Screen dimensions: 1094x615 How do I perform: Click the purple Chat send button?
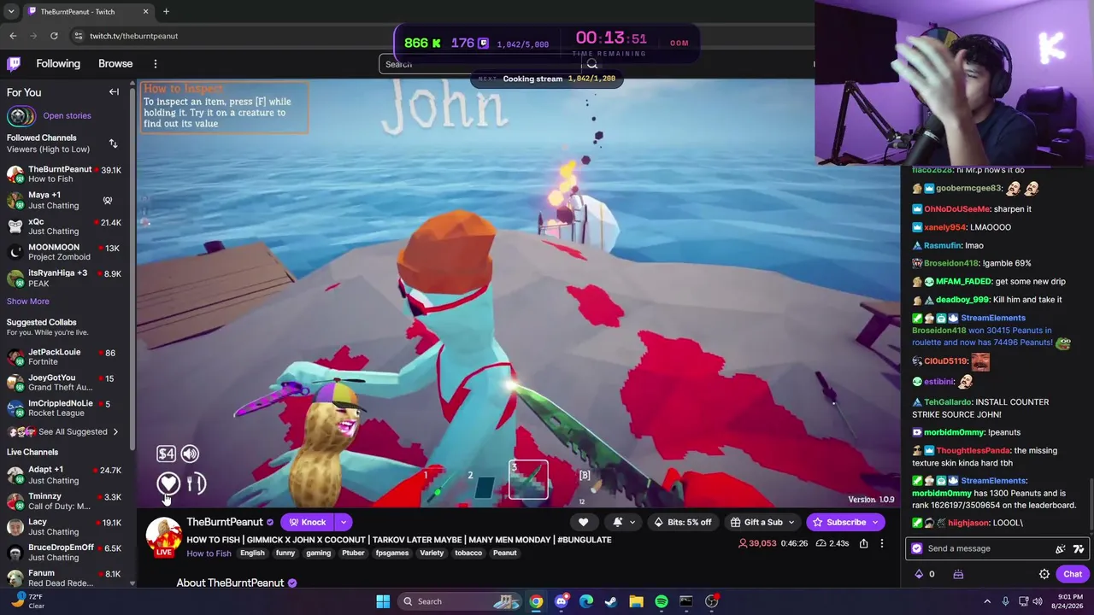pyautogui.click(x=1073, y=574)
